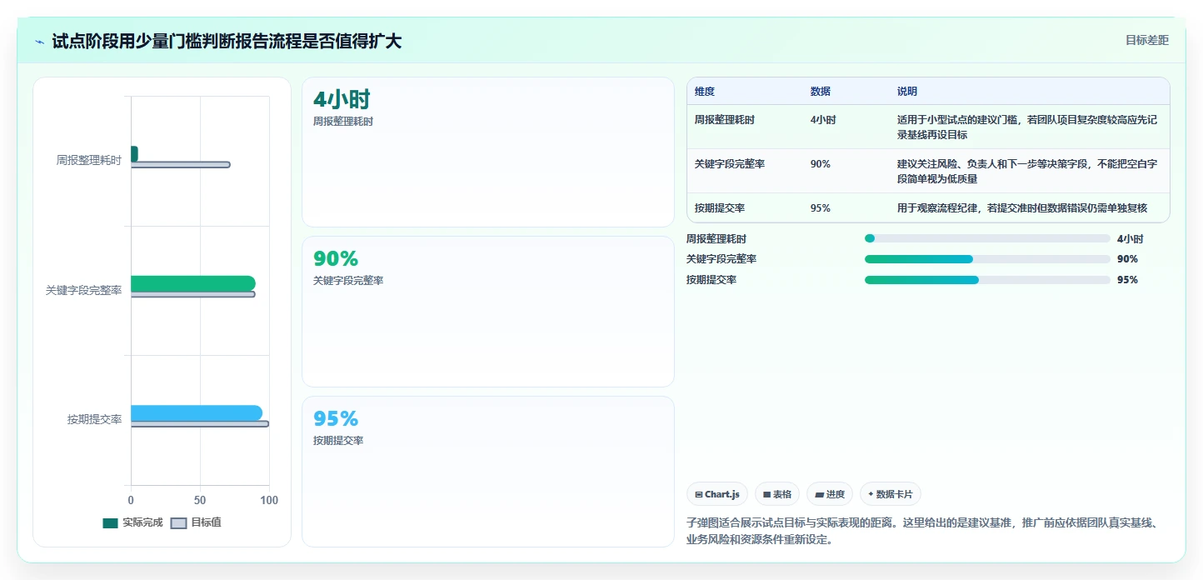Click the 90% value beside progress bar
Viewport: 1203px width, 580px height.
pyautogui.click(x=1127, y=259)
